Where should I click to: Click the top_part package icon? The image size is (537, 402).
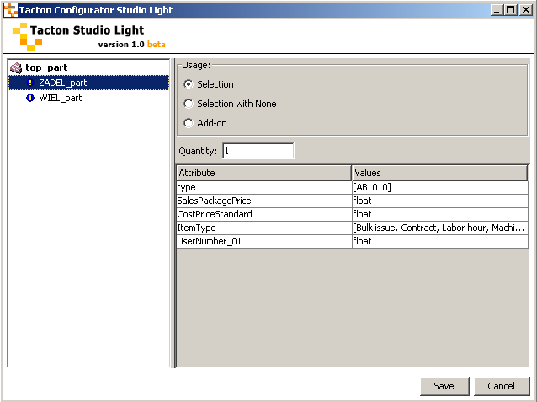[16, 68]
